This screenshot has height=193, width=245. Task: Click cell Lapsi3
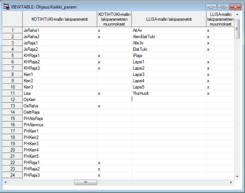[169, 74]
